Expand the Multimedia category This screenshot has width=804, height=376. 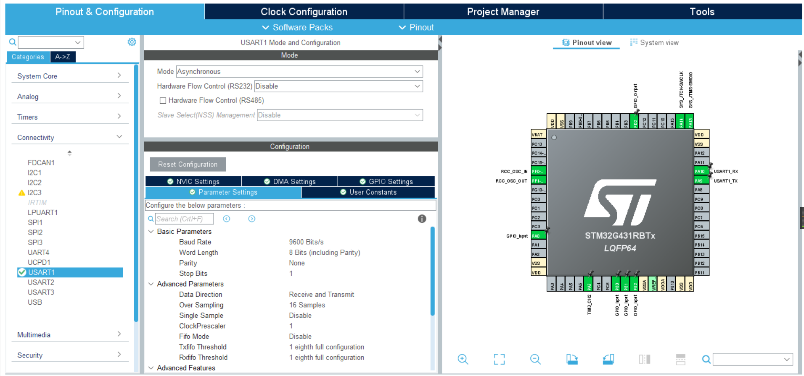click(x=70, y=335)
